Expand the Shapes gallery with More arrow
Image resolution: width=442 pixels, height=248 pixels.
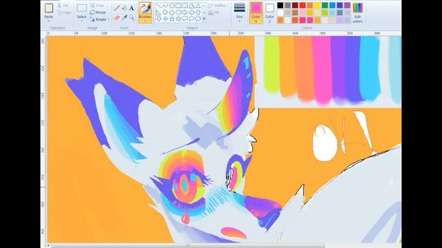[x=204, y=19]
